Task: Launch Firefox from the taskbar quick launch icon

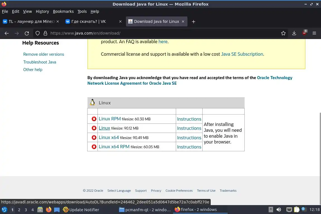Action: tap(48, 210)
